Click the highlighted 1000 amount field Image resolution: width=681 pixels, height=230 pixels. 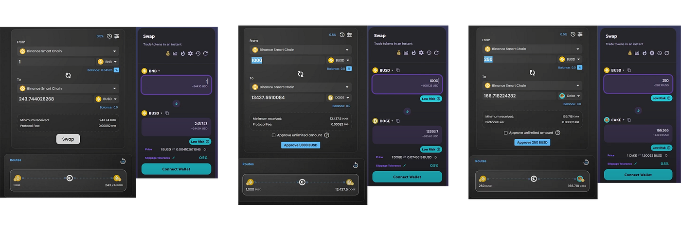pyautogui.click(x=287, y=61)
